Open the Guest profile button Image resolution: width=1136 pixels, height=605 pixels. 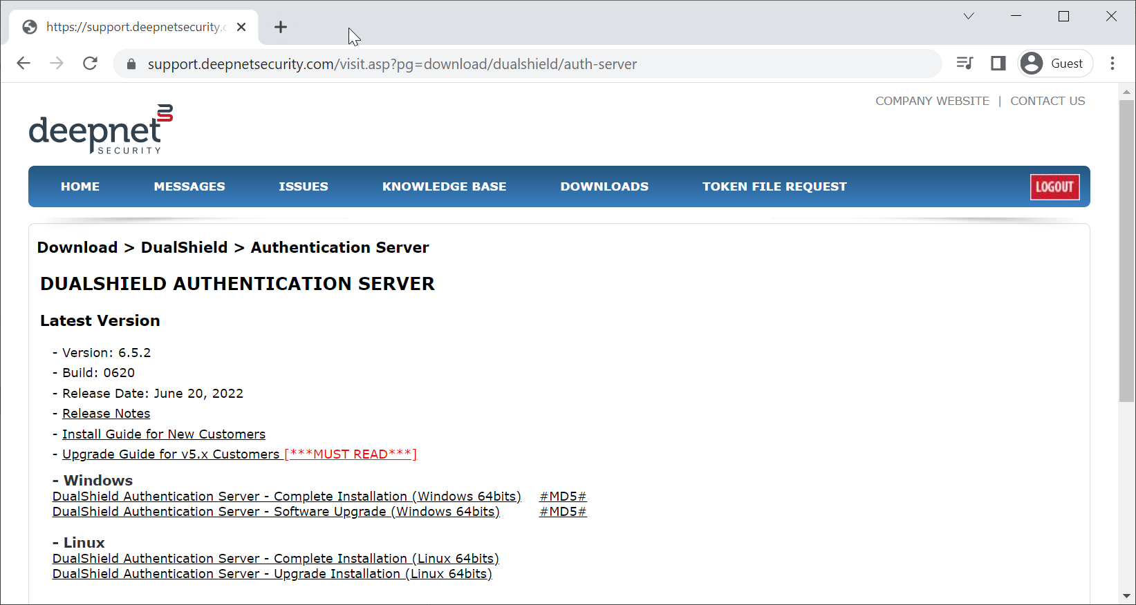(1055, 64)
